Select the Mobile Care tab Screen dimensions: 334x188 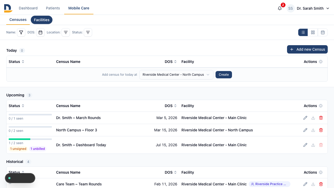point(79,8)
